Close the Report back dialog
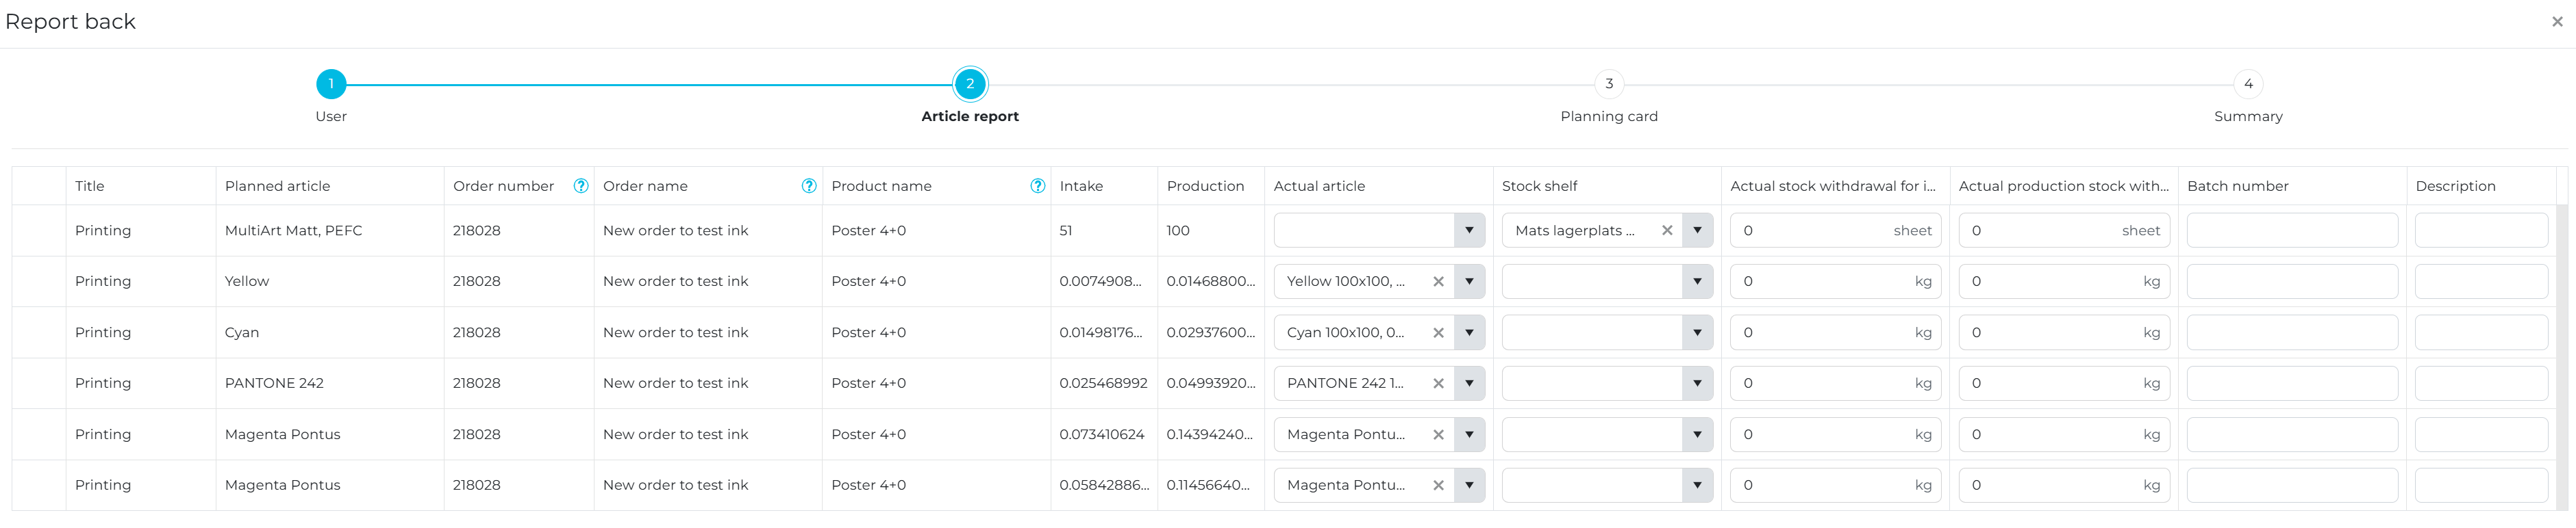Screen dimensions: 2576x528 pyautogui.click(x=2556, y=22)
